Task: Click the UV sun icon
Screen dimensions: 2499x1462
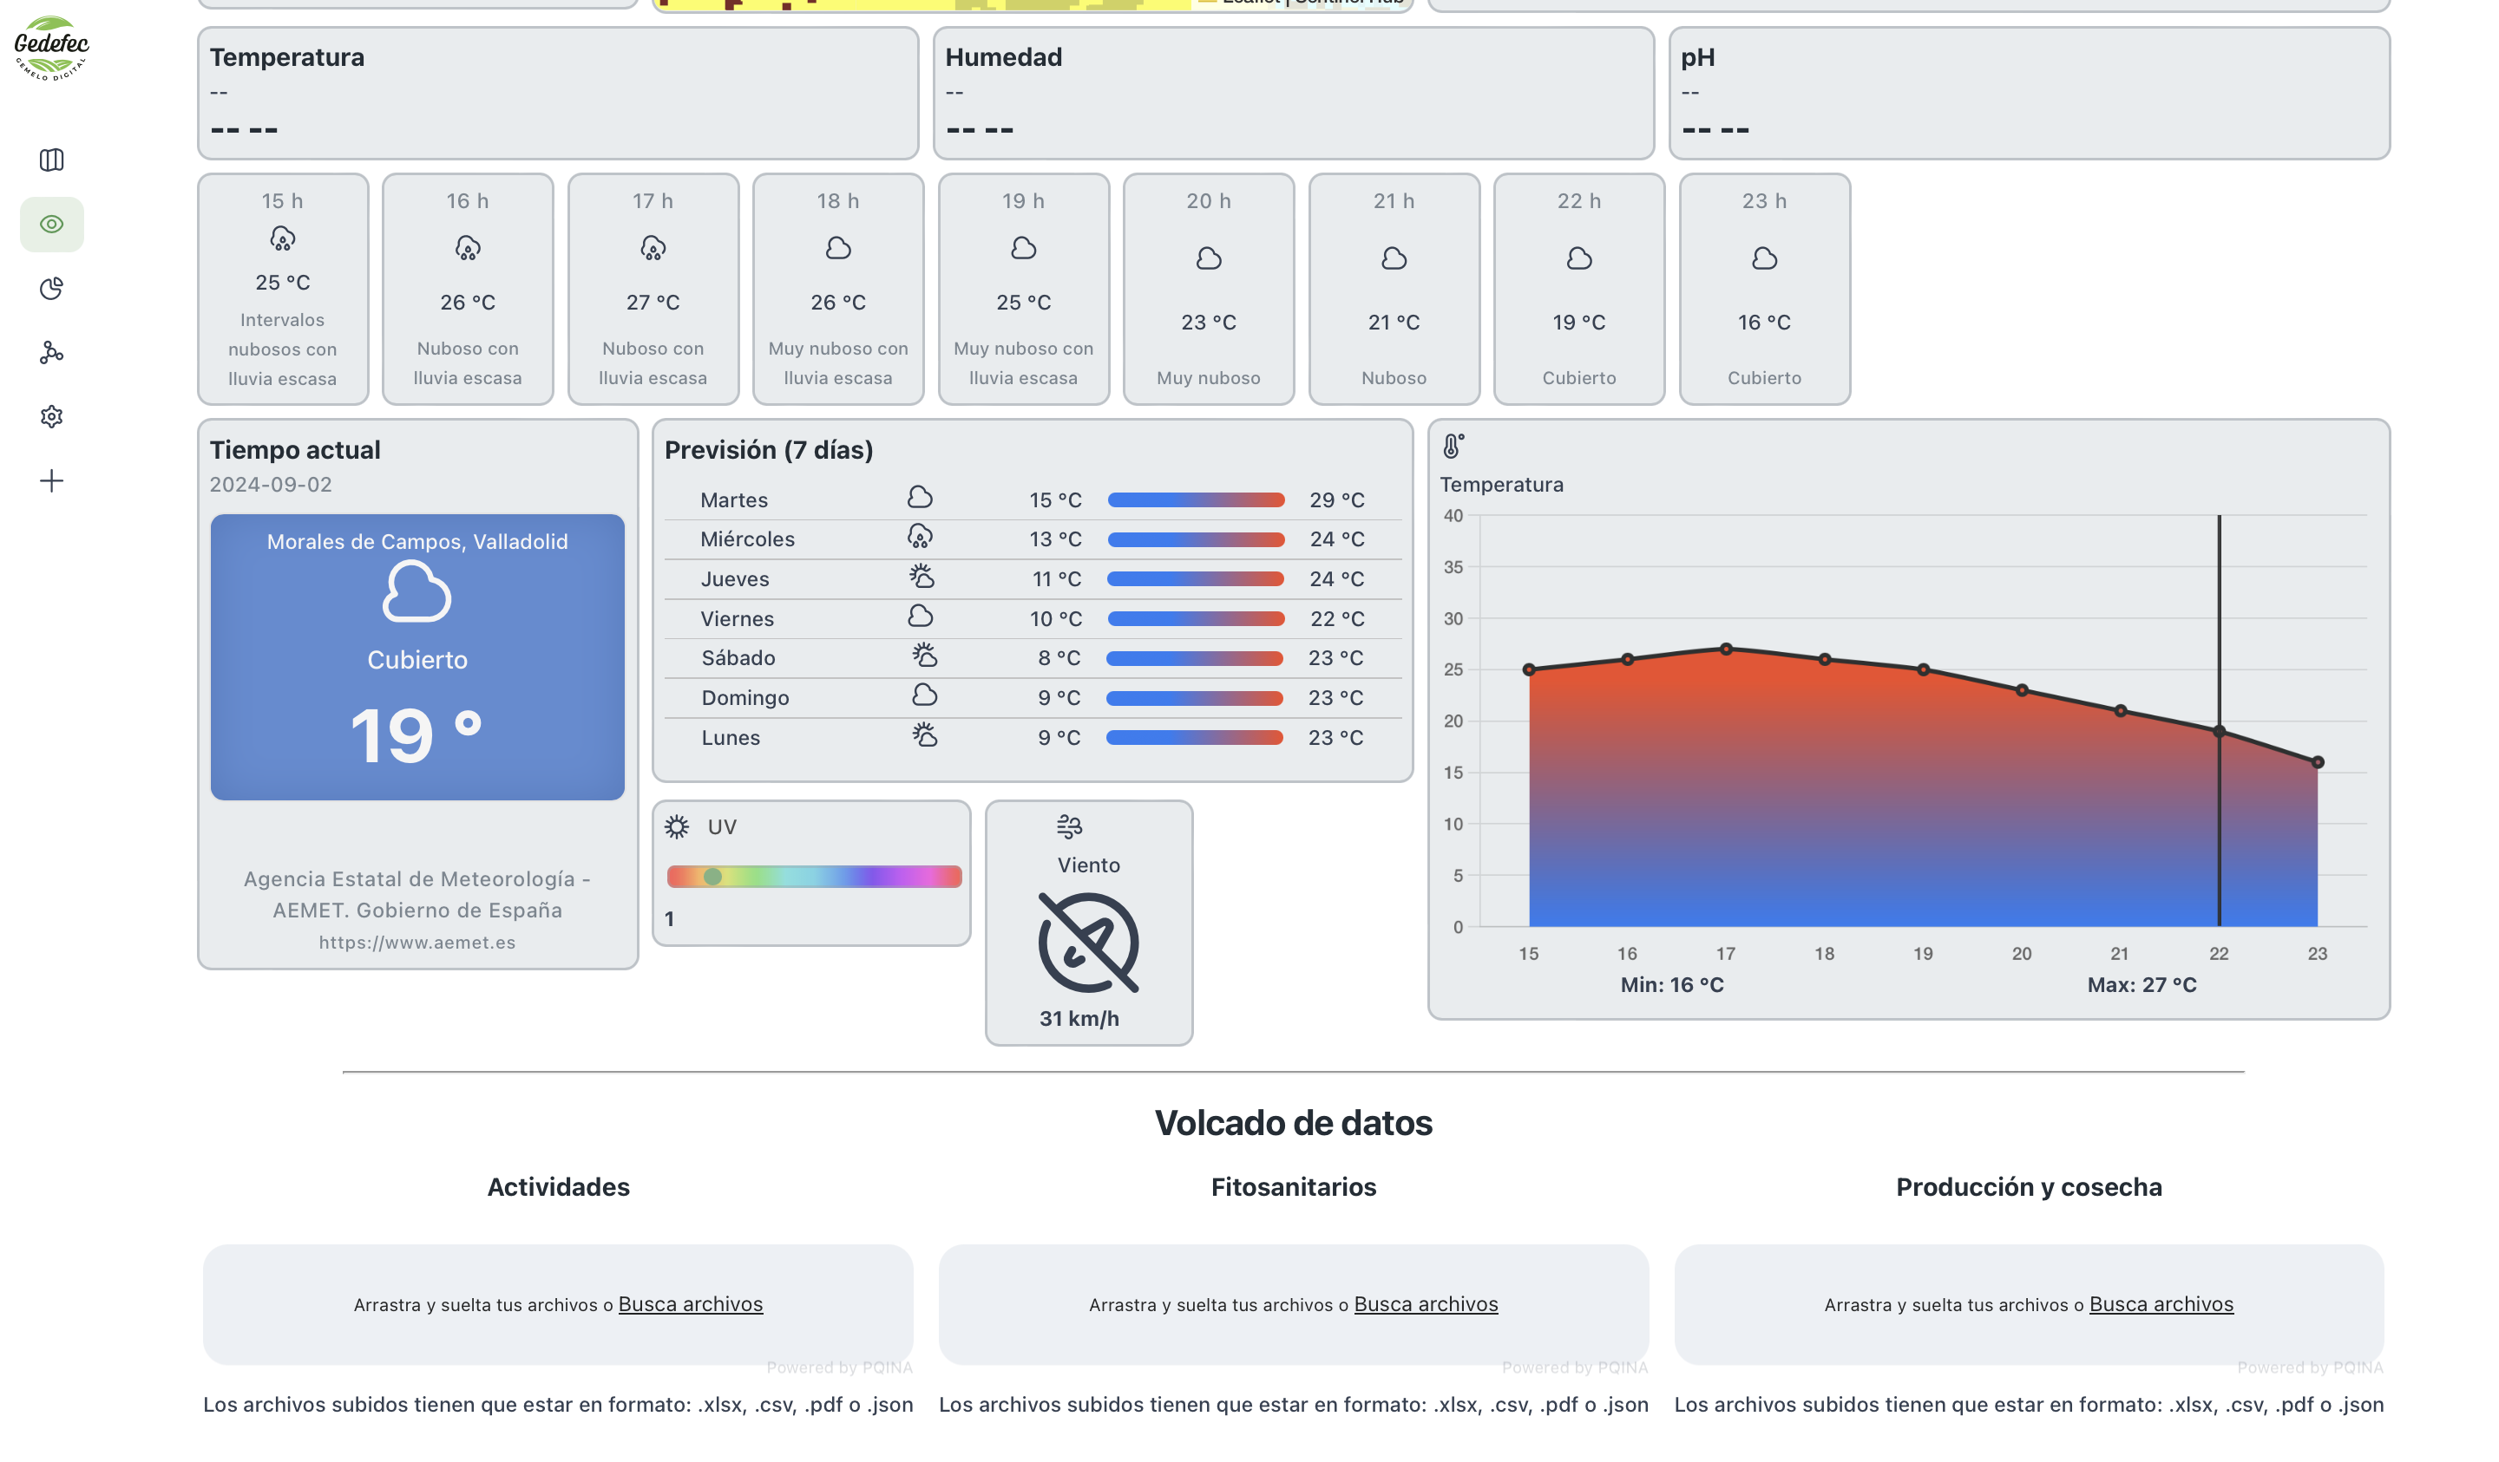Action: (x=676, y=826)
